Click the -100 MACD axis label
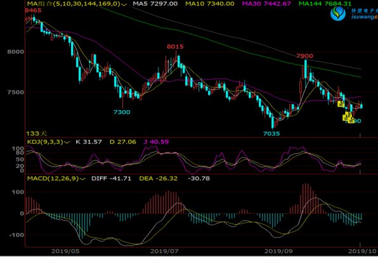The height and width of the screenshot is (257, 378). pyautogui.click(x=16, y=235)
